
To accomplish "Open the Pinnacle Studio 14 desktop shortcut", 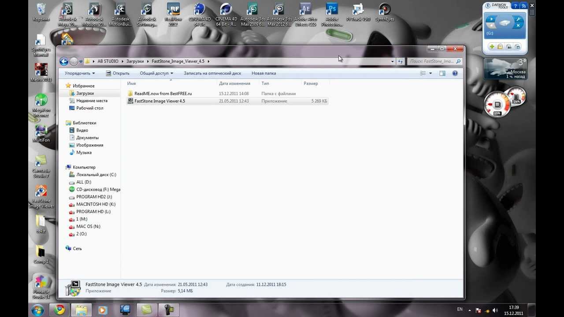I will pyautogui.click(x=41, y=287).
